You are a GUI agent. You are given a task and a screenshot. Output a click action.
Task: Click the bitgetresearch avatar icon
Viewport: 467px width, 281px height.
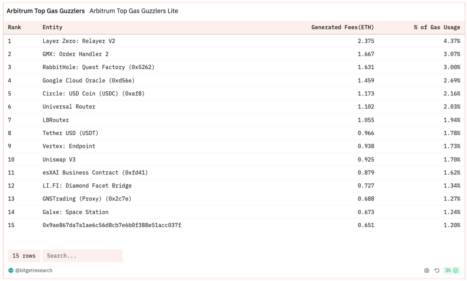(11, 270)
